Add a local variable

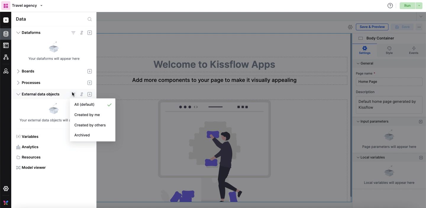coord(421,158)
